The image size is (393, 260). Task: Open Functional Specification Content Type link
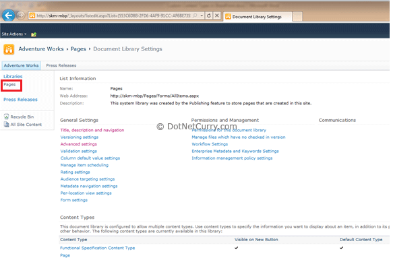point(98,248)
